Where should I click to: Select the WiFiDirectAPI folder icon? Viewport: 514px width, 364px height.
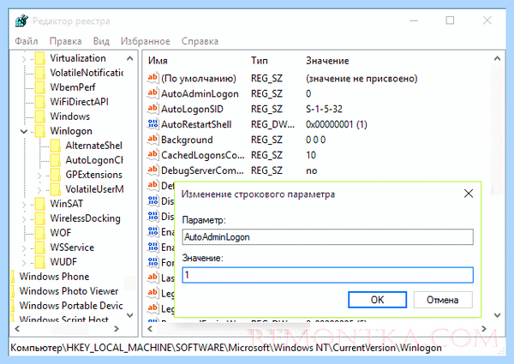pyautogui.click(x=40, y=102)
